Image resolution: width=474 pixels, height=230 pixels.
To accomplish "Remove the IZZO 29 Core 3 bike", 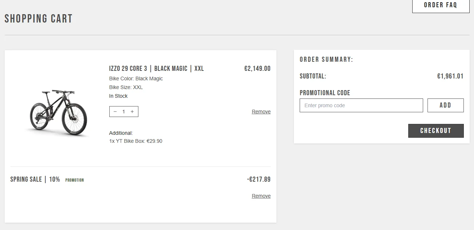I will point(261,112).
